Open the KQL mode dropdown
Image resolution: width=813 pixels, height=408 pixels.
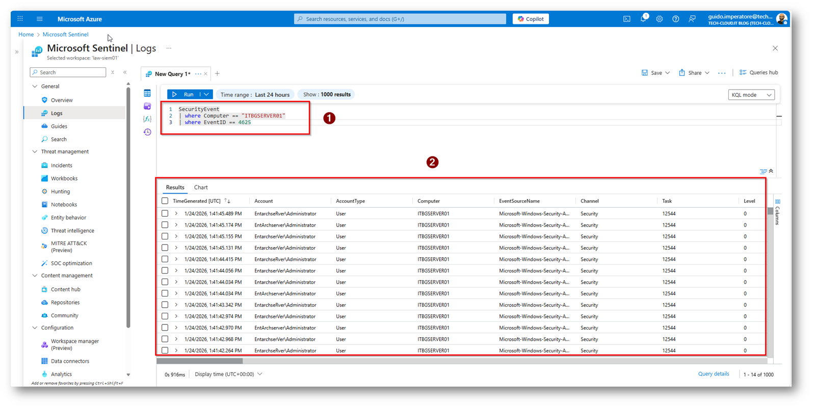point(751,95)
